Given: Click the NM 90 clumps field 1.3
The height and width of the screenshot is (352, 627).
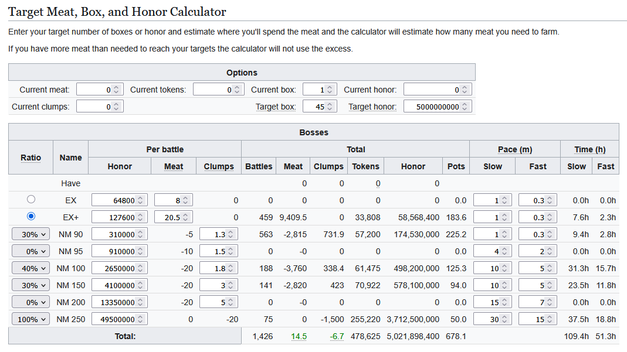Looking at the screenshot, I should click(219, 234).
